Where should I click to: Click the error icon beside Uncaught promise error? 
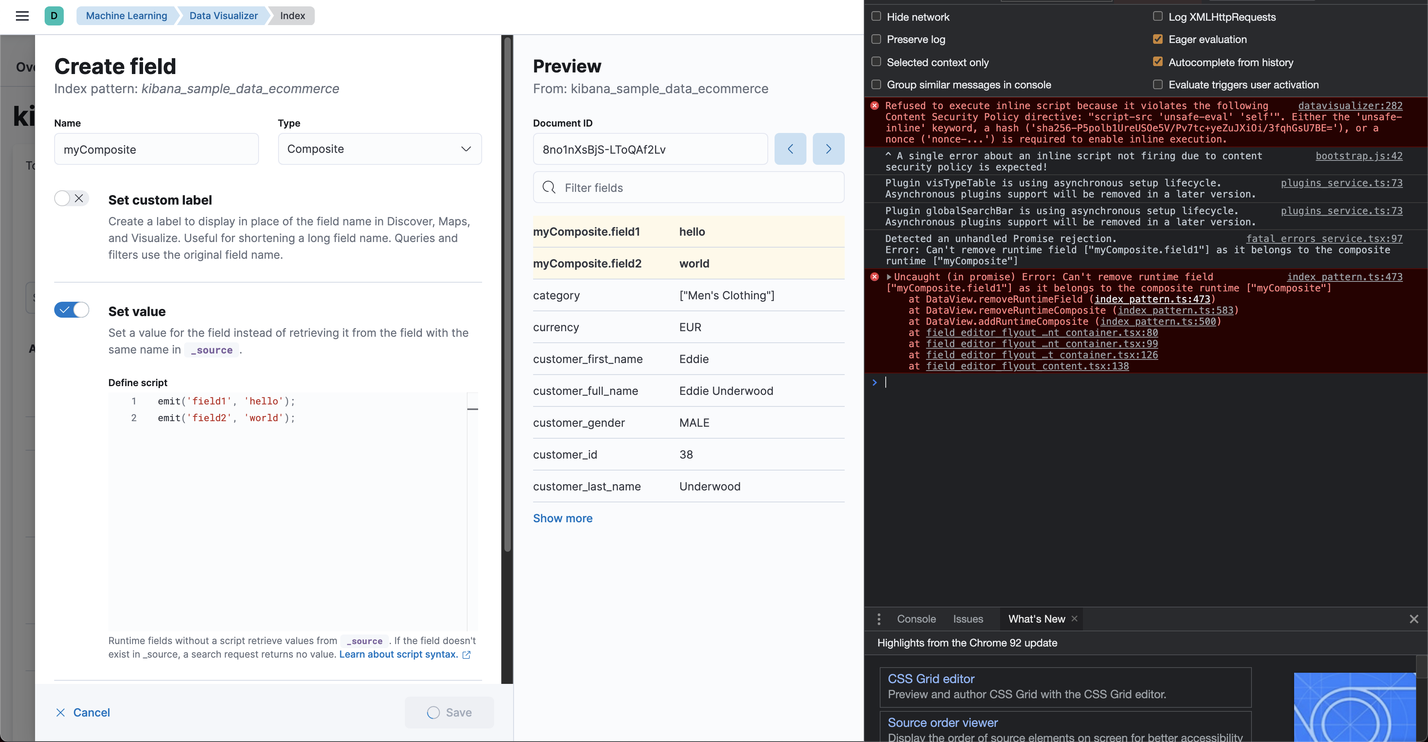click(x=875, y=276)
